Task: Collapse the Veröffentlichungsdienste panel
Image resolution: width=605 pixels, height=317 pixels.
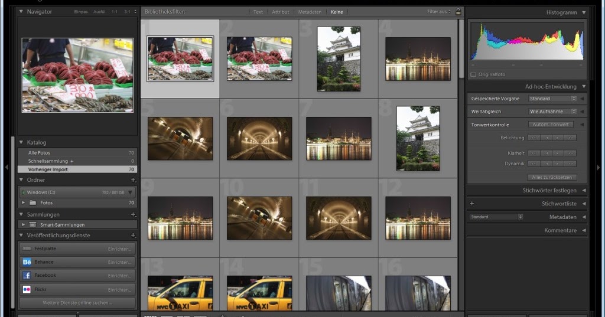Action: [21, 236]
